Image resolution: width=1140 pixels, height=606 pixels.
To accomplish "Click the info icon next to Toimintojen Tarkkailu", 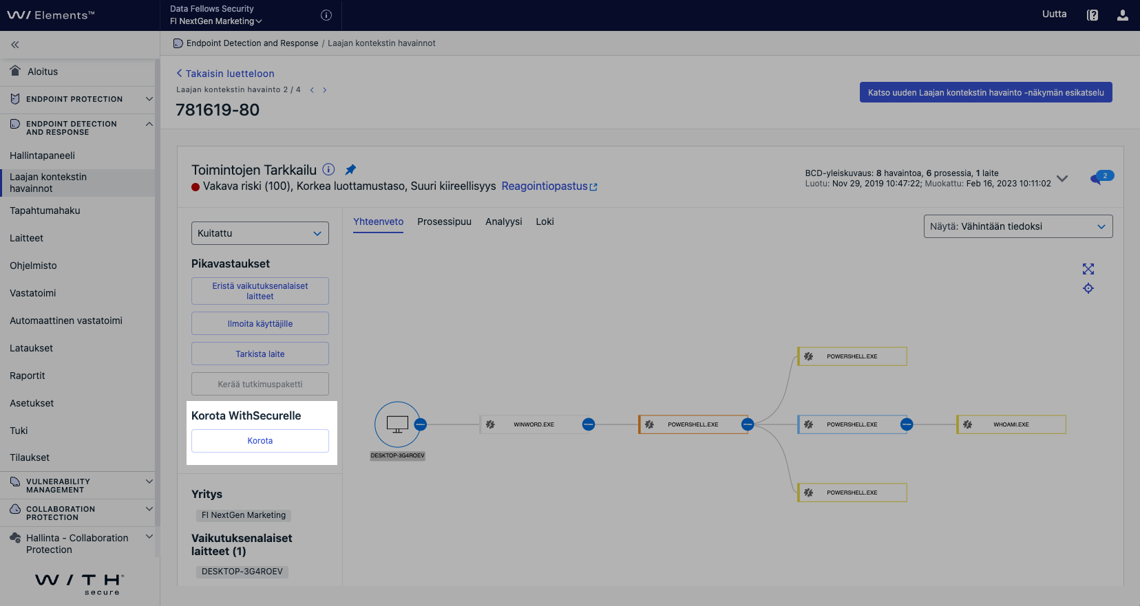I will [x=329, y=169].
